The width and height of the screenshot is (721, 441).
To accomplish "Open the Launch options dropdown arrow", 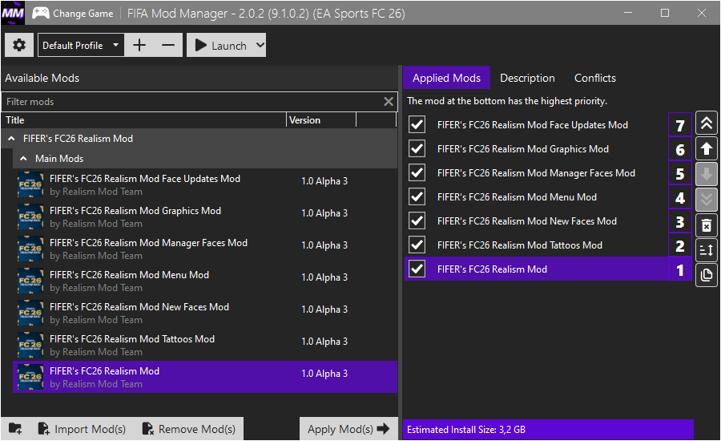I will (260, 46).
